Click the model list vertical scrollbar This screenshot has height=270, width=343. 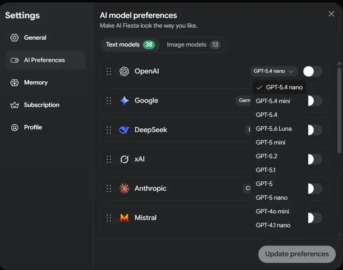(x=339, y=110)
